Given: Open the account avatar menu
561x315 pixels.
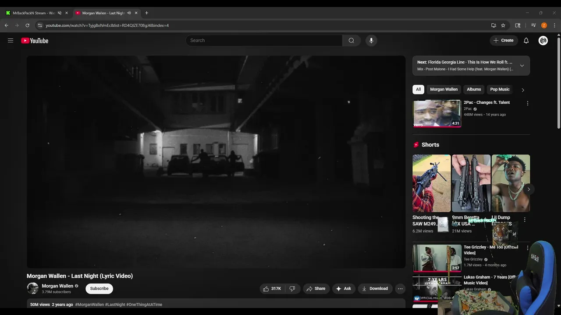Looking at the screenshot, I should point(543,40).
